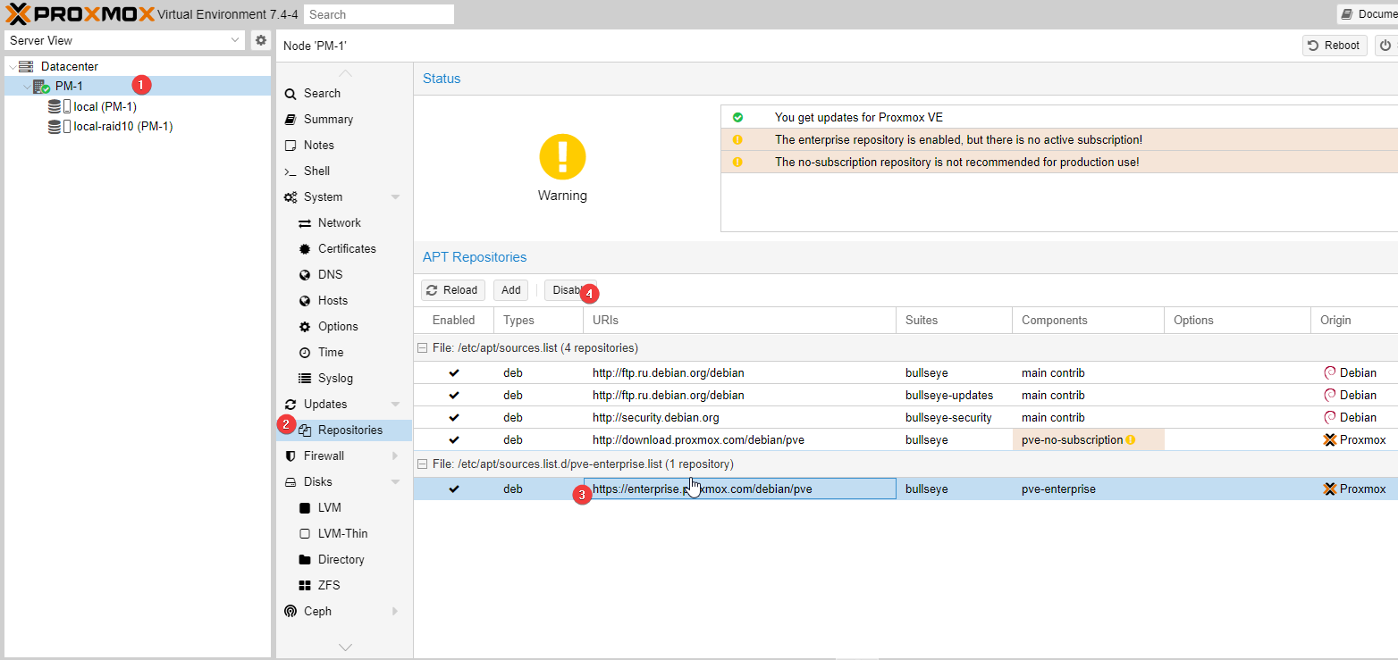Image resolution: width=1398 pixels, height=660 pixels.
Task: Open the Certificates page
Action: point(347,248)
